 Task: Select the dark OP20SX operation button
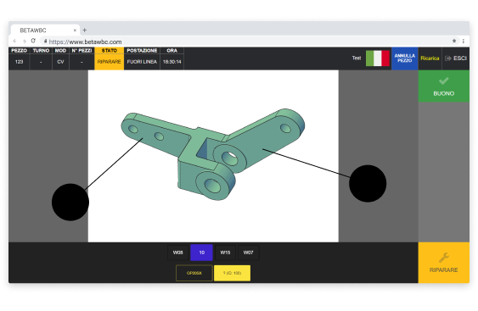click(194, 273)
